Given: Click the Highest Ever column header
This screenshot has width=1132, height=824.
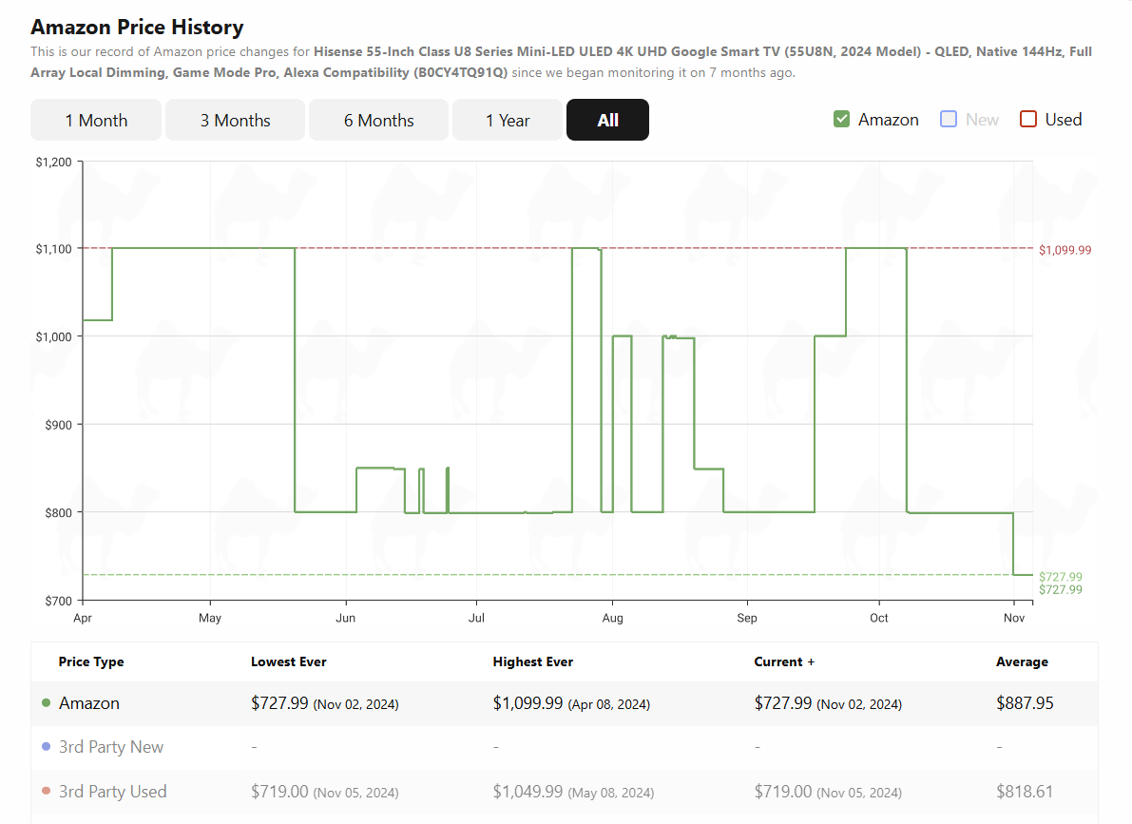Looking at the screenshot, I should point(532,661).
